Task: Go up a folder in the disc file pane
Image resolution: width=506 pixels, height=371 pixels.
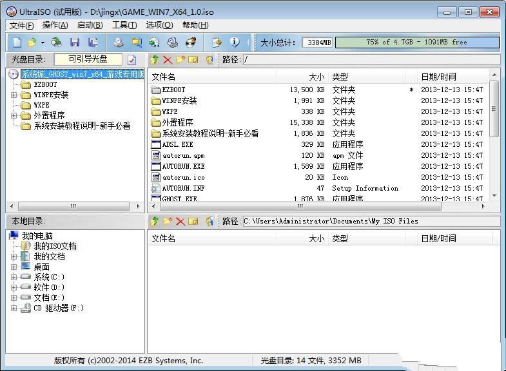Action: coord(155,60)
